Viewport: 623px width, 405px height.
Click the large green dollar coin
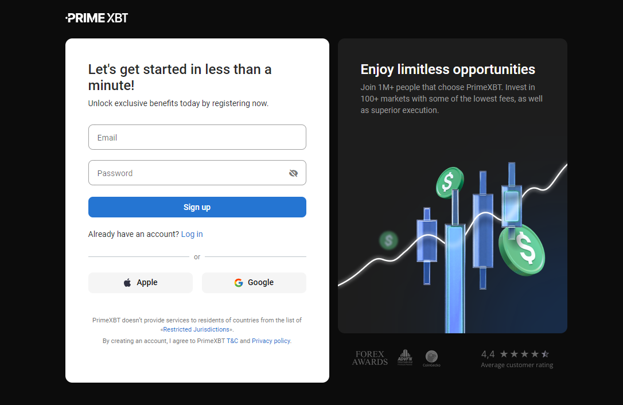coord(521,250)
